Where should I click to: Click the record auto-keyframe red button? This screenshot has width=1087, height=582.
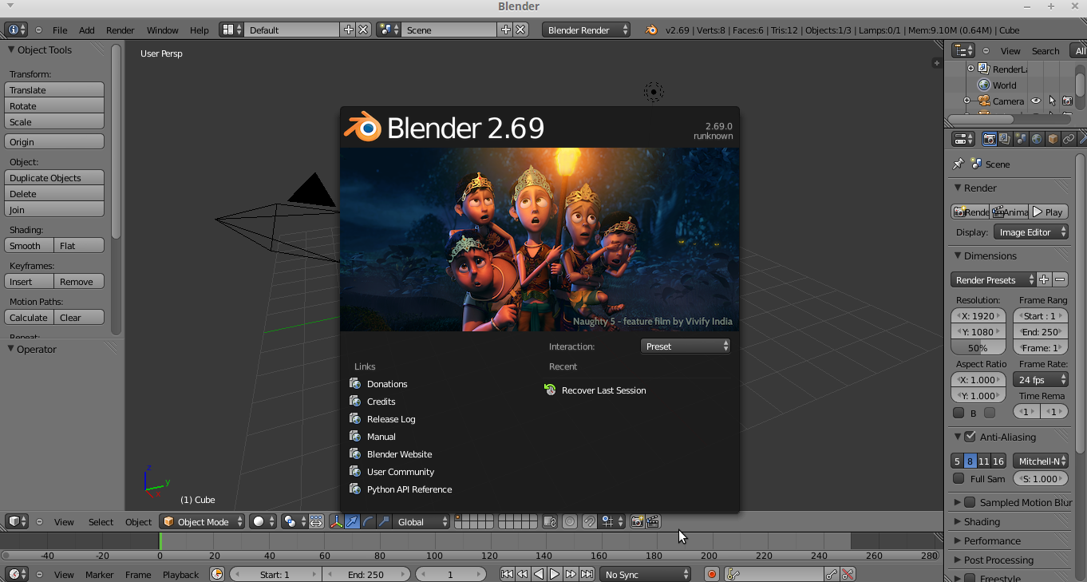click(x=712, y=574)
